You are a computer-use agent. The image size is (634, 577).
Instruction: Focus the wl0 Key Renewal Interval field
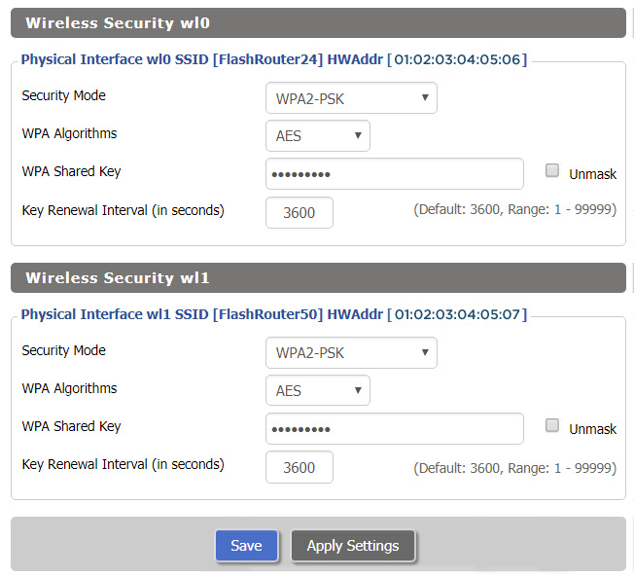[x=299, y=212]
